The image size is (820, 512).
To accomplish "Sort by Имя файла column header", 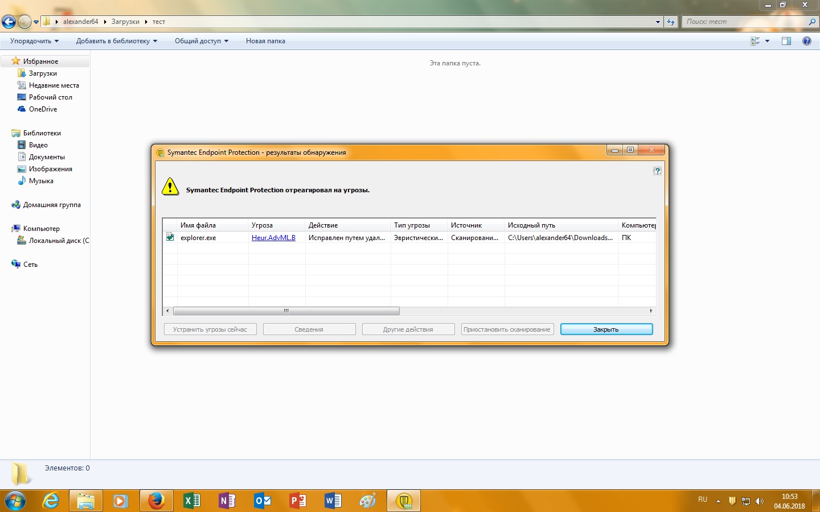I will point(212,225).
